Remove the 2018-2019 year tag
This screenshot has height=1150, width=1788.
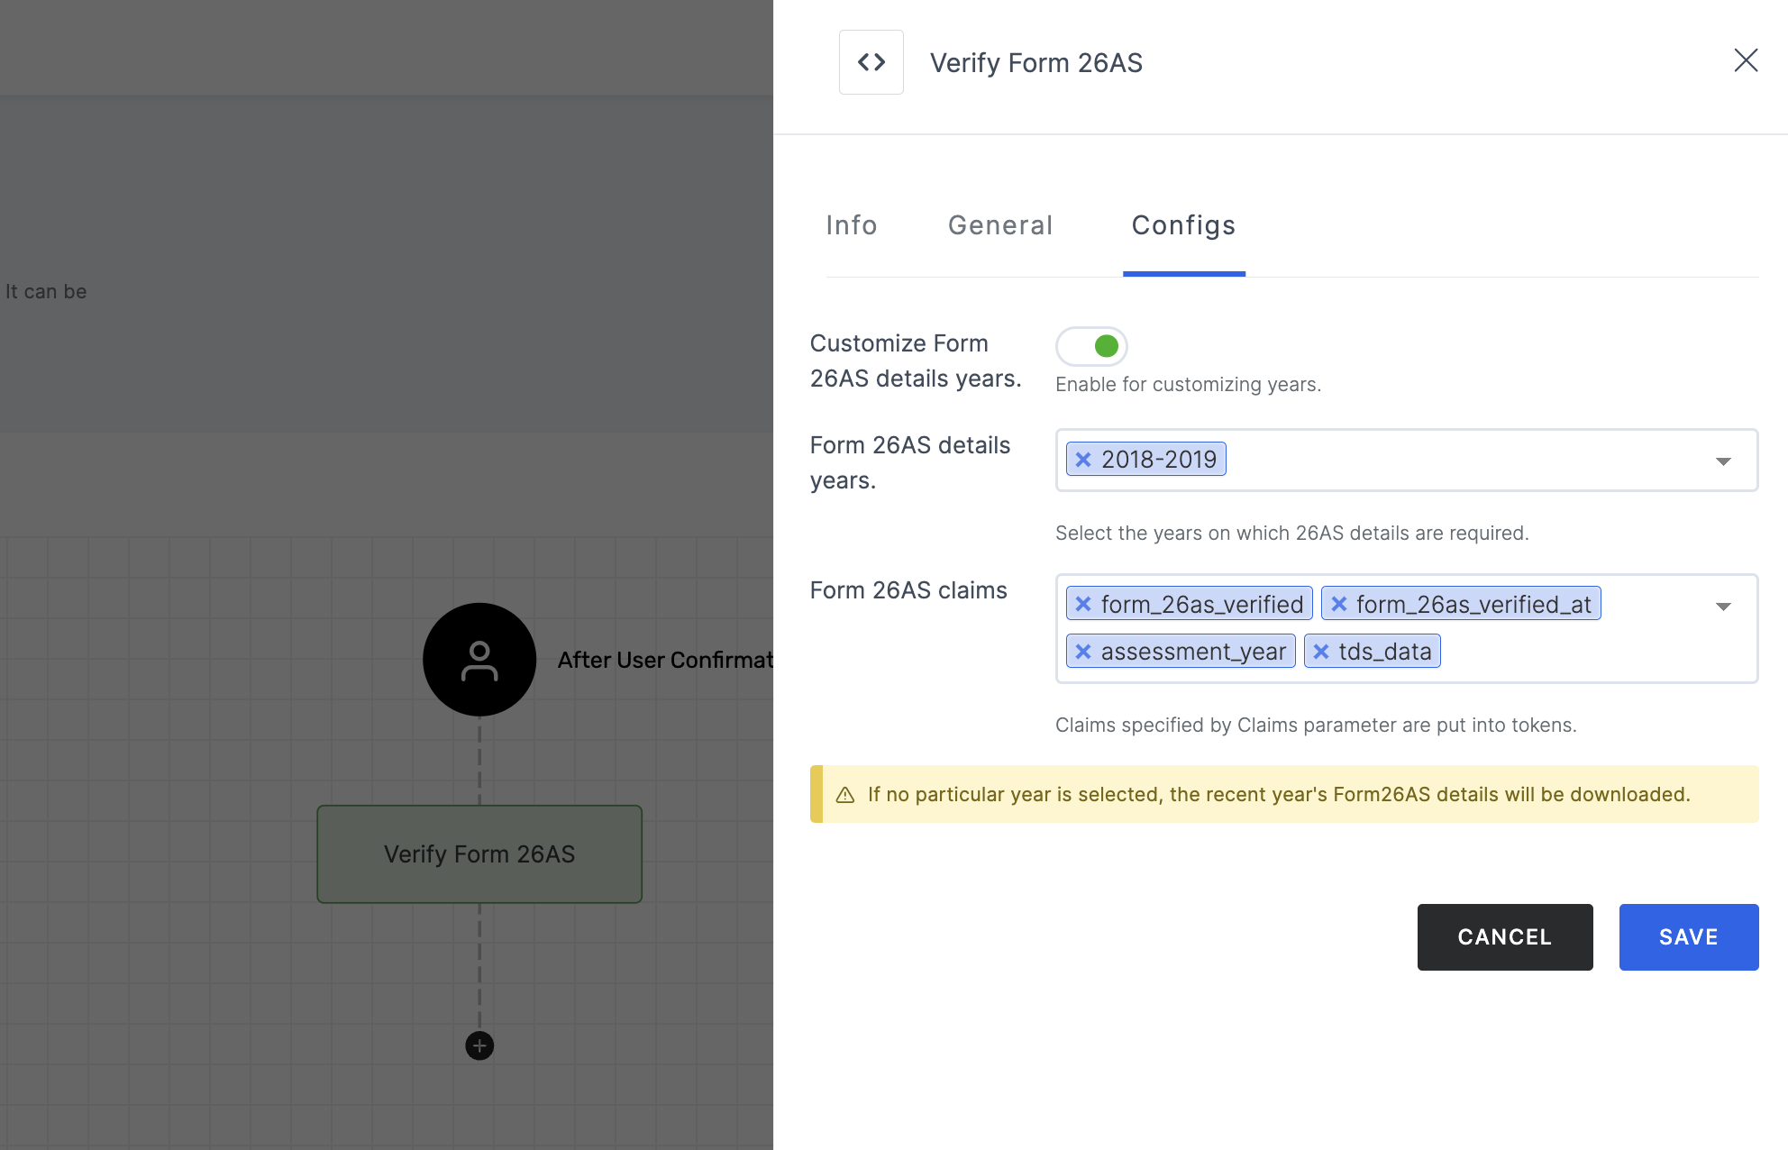tap(1083, 460)
